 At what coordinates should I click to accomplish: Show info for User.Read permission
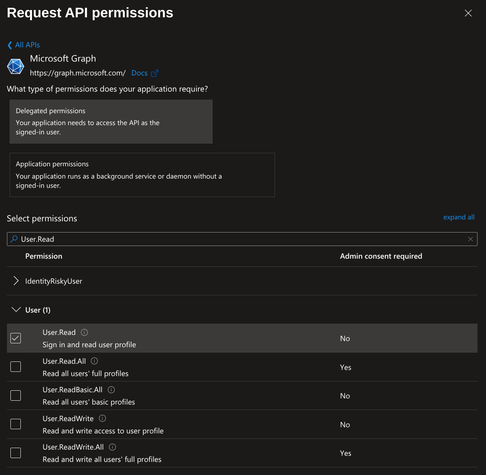click(x=84, y=332)
